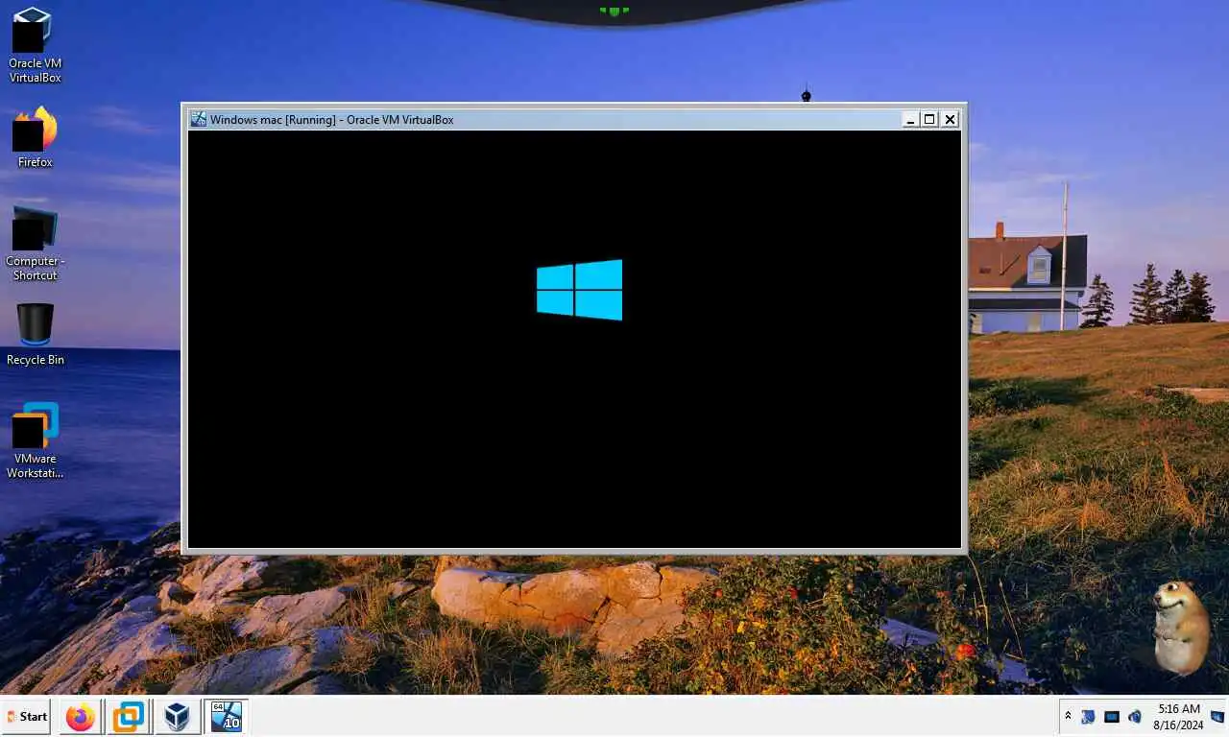Viewport: 1229px width, 737px height.
Task: Click the show desktop icon beside the clock
Action: tap(1217, 717)
